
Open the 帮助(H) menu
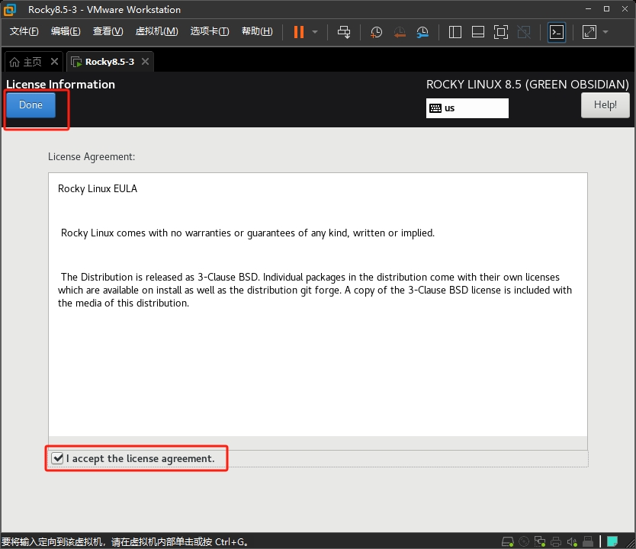(257, 31)
